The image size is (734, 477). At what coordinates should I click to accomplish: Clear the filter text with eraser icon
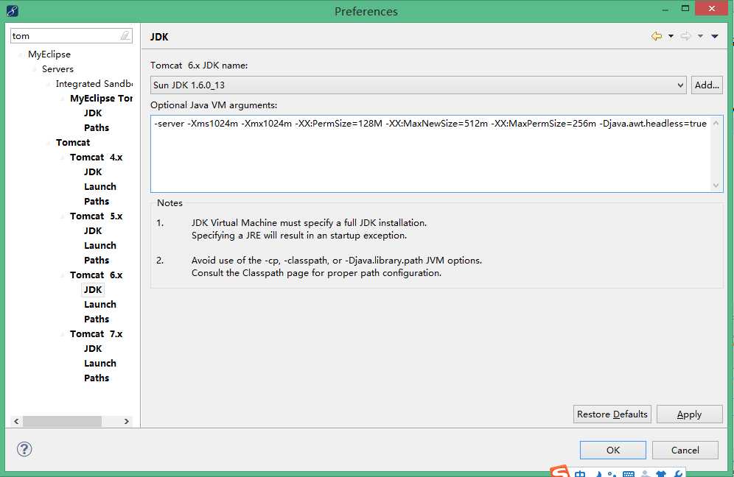click(x=125, y=35)
